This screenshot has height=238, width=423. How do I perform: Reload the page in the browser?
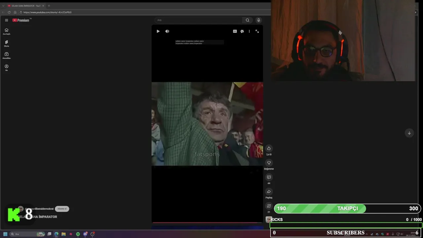point(9,12)
